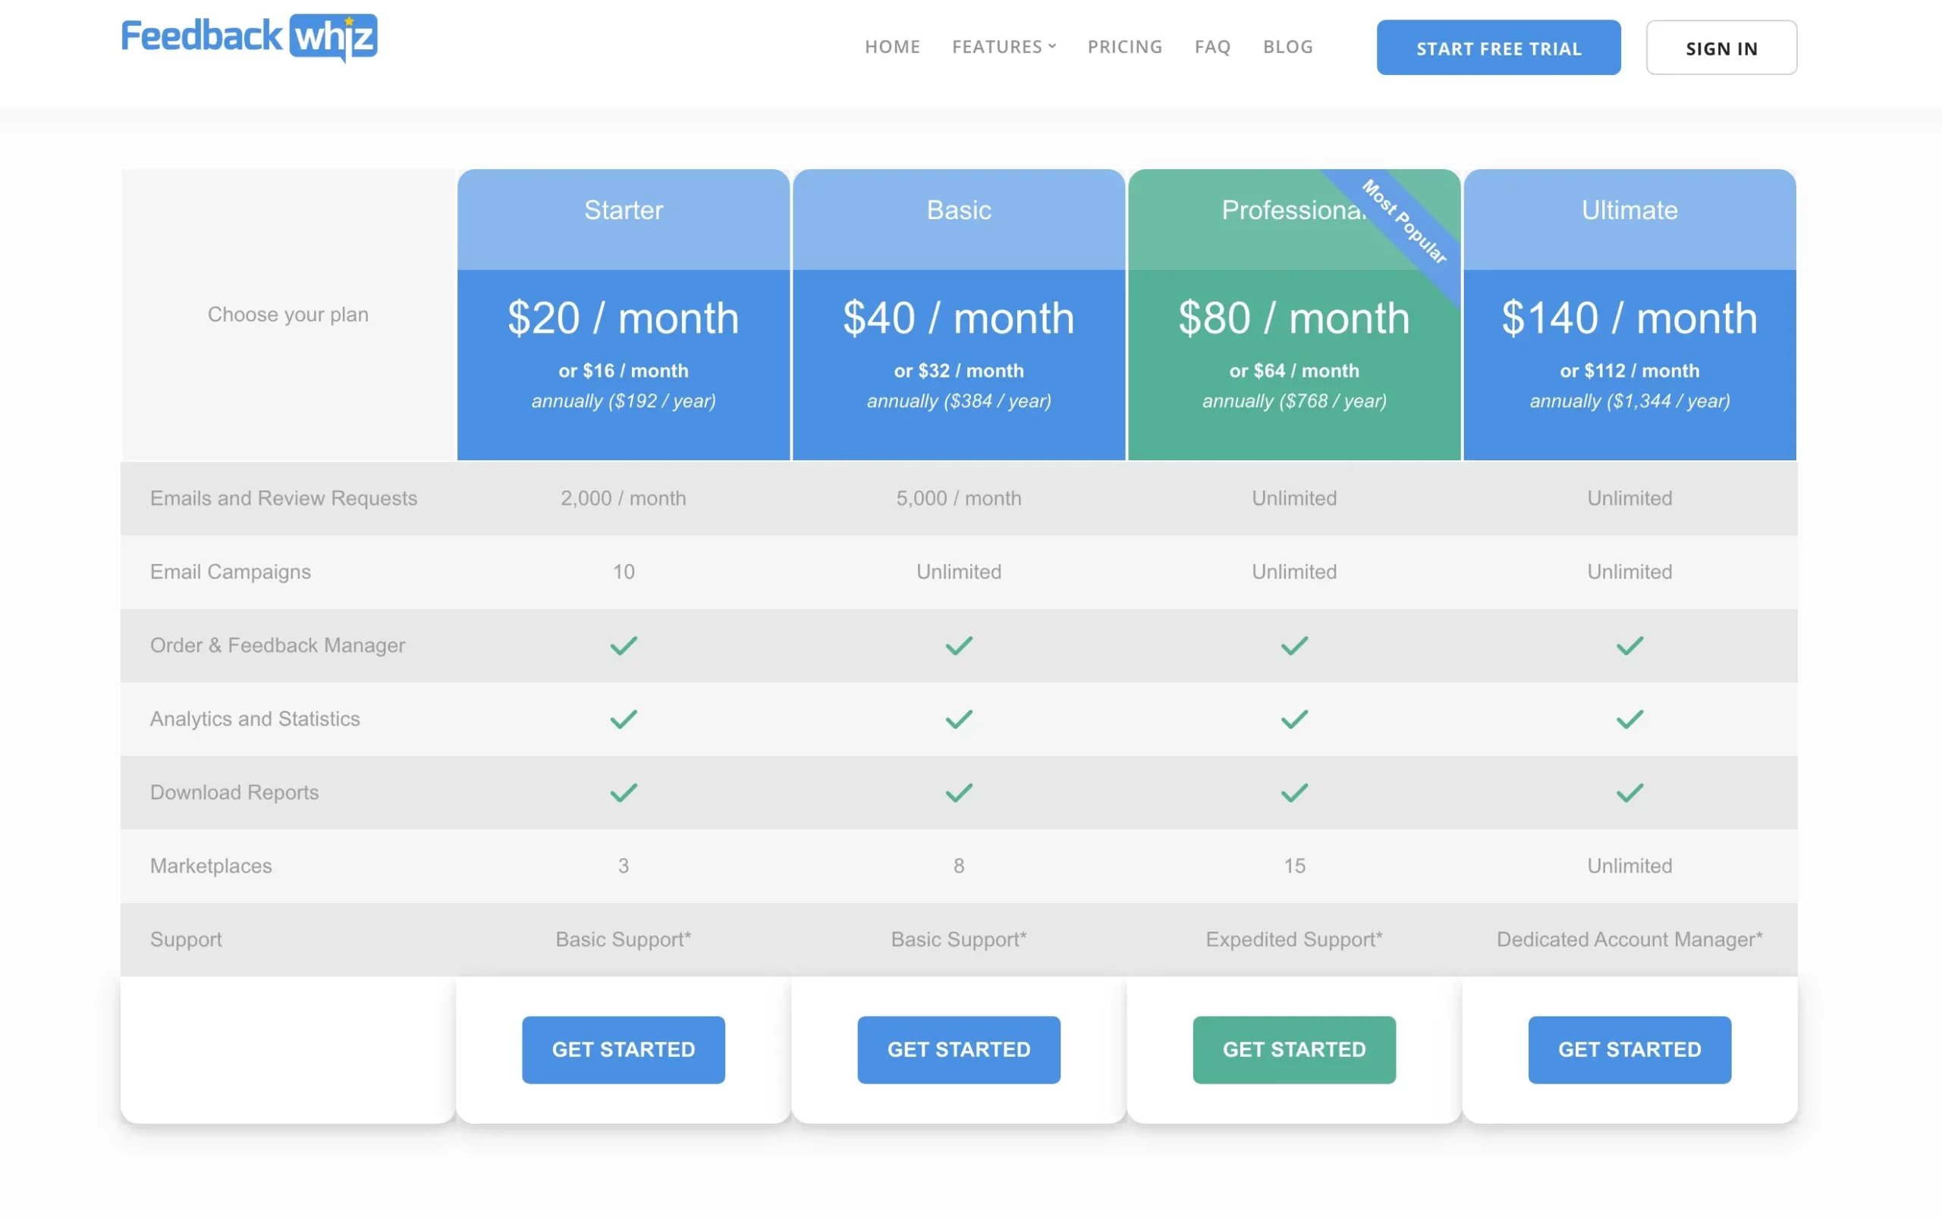The height and width of the screenshot is (1220, 1942).
Task: Click the Basic plan checkmark for Order & Feedback Manager
Action: 959,645
